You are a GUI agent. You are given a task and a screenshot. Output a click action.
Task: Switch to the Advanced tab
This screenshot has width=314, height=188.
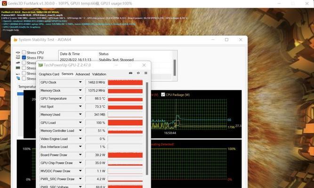pyautogui.click(x=82, y=74)
